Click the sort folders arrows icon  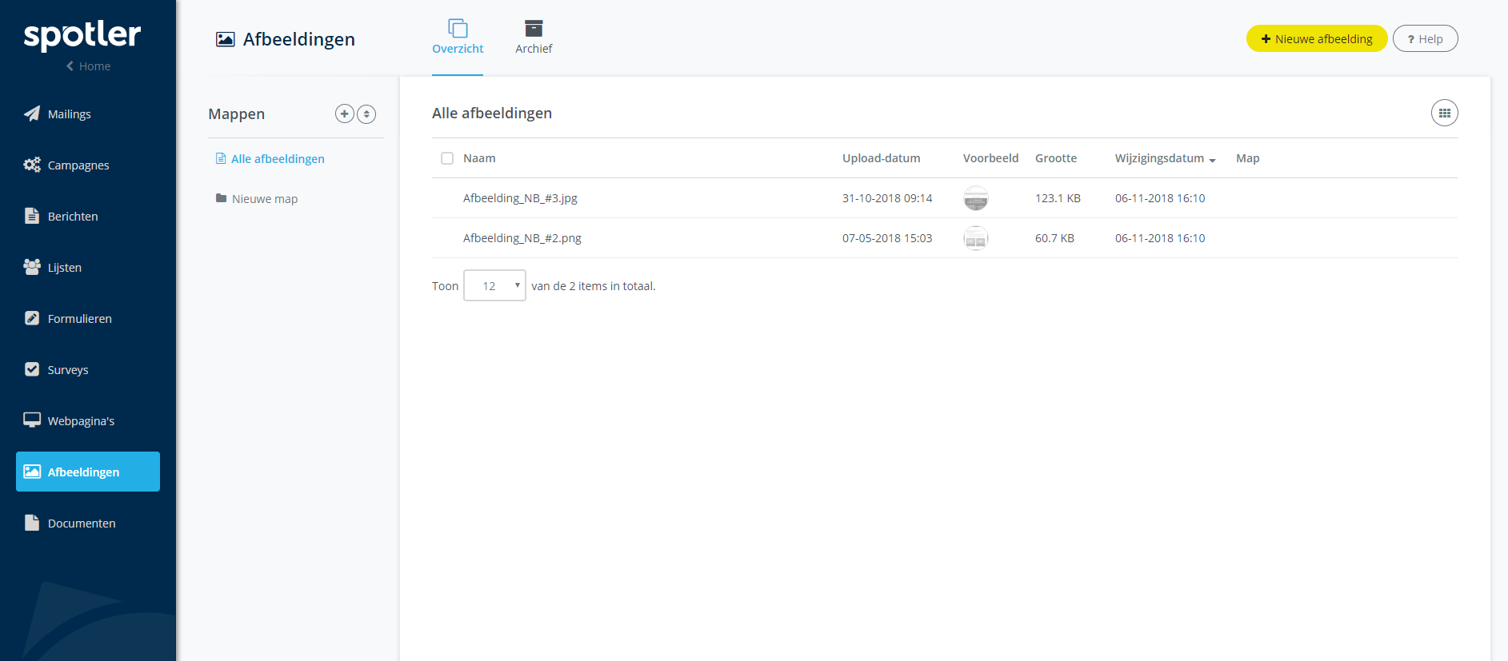(366, 114)
